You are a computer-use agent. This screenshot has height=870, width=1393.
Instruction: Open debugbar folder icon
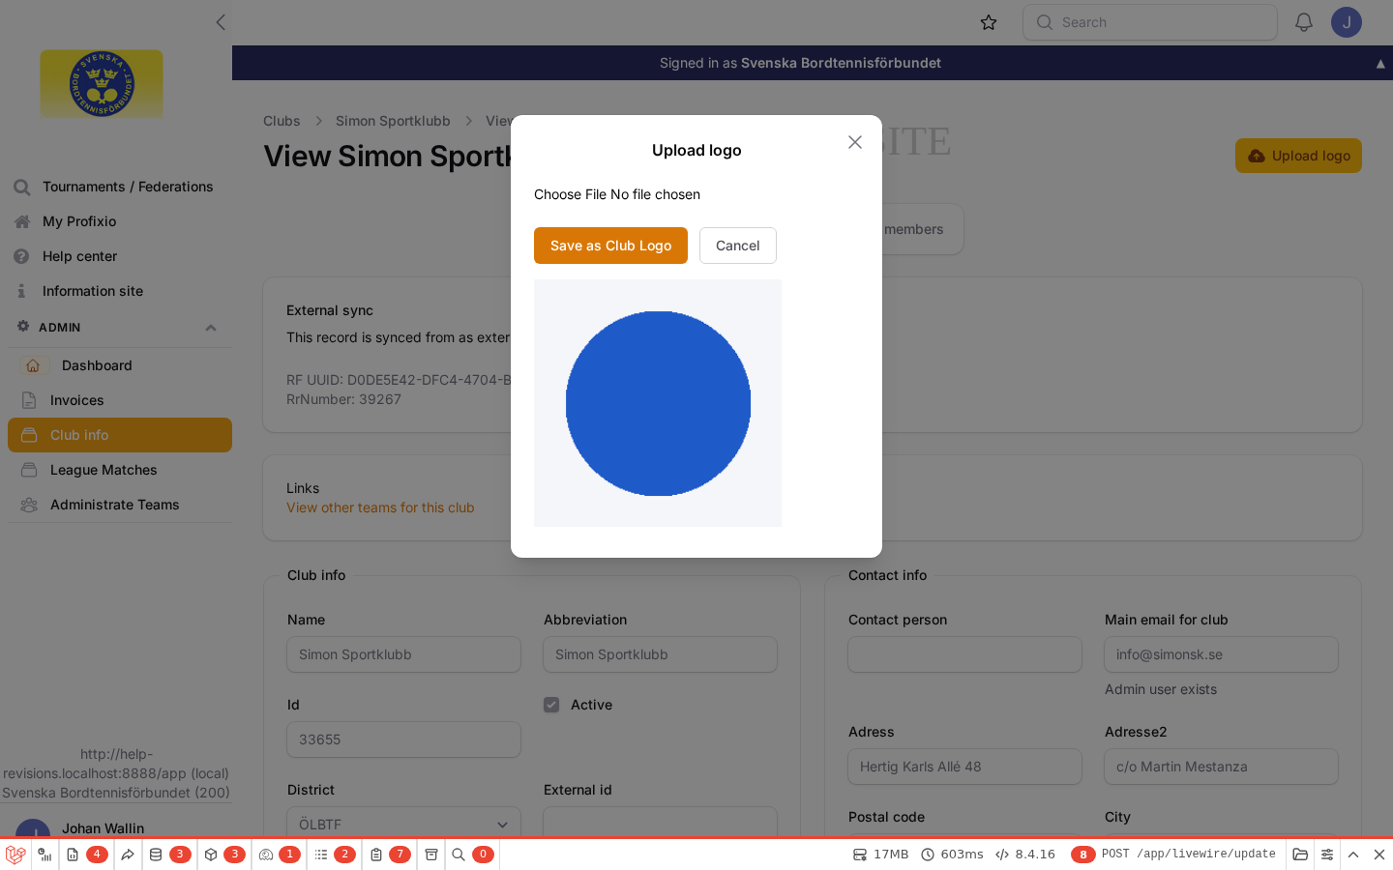pyautogui.click(x=1300, y=855)
